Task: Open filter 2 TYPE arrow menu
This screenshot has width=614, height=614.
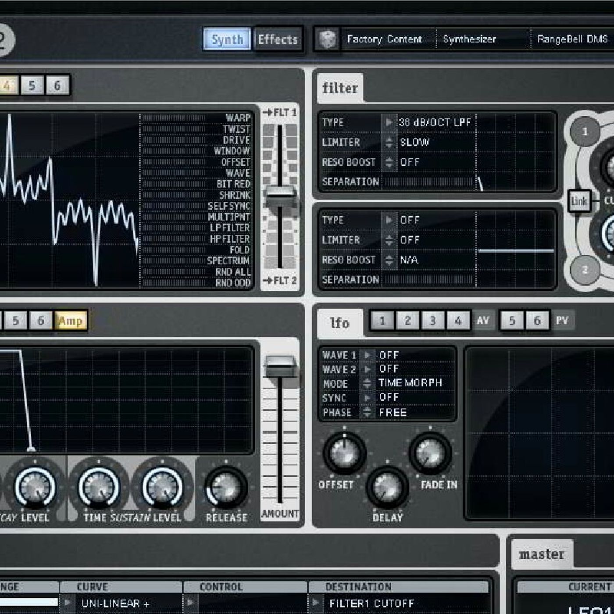Action: (389, 220)
